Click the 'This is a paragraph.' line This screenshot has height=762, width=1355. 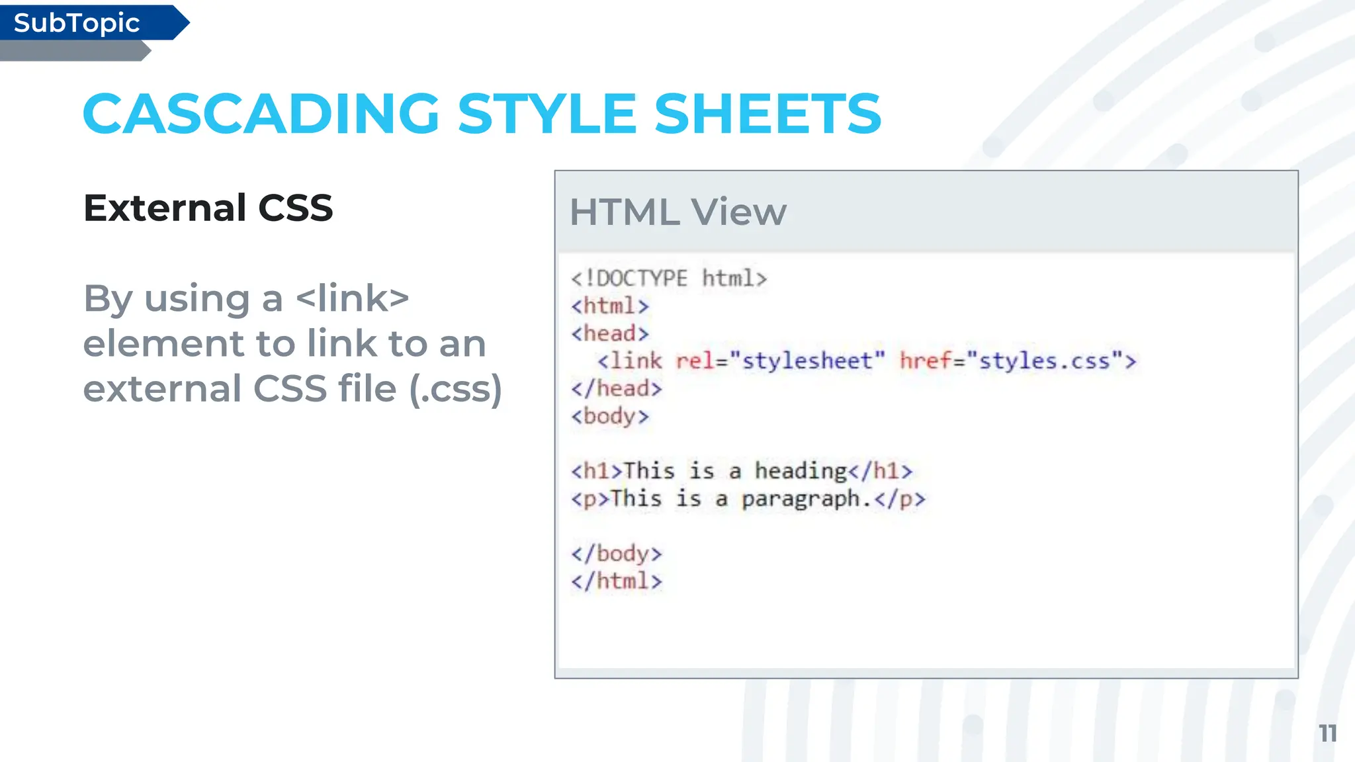click(x=748, y=499)
